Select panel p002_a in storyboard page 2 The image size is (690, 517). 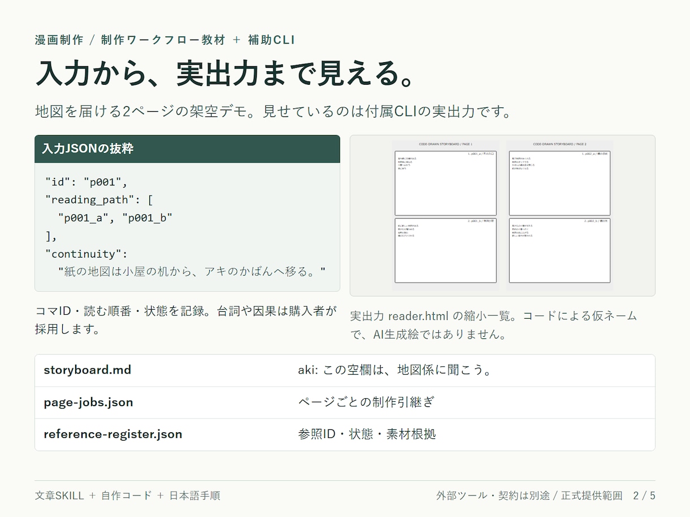[559, 183]
